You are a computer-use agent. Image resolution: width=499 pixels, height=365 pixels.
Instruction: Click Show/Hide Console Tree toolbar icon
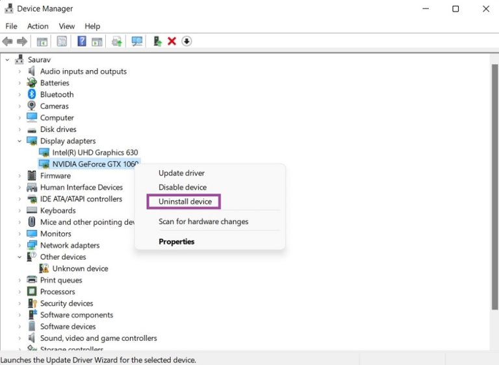[42, 42]
